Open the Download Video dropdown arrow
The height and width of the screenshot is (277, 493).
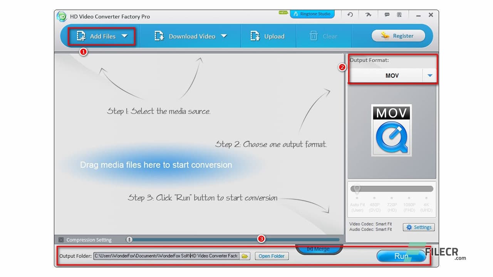(x=224, y=36)
